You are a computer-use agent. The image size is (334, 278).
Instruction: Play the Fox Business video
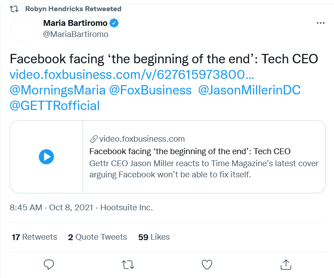[x=46, y=157]
